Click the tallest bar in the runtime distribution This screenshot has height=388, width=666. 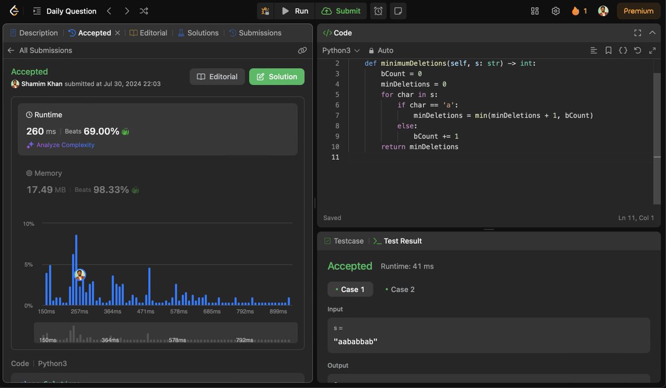coord(76,270)
